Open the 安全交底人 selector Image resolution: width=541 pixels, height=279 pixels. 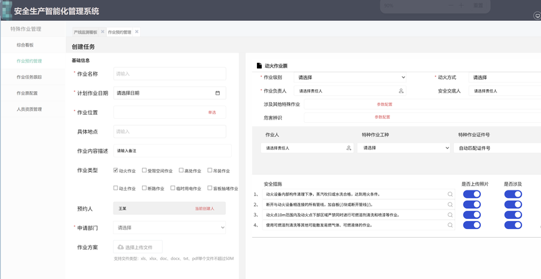coord(504,91)
